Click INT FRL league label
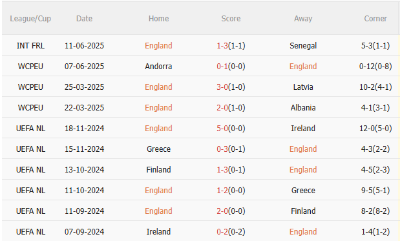 (30, 46)
